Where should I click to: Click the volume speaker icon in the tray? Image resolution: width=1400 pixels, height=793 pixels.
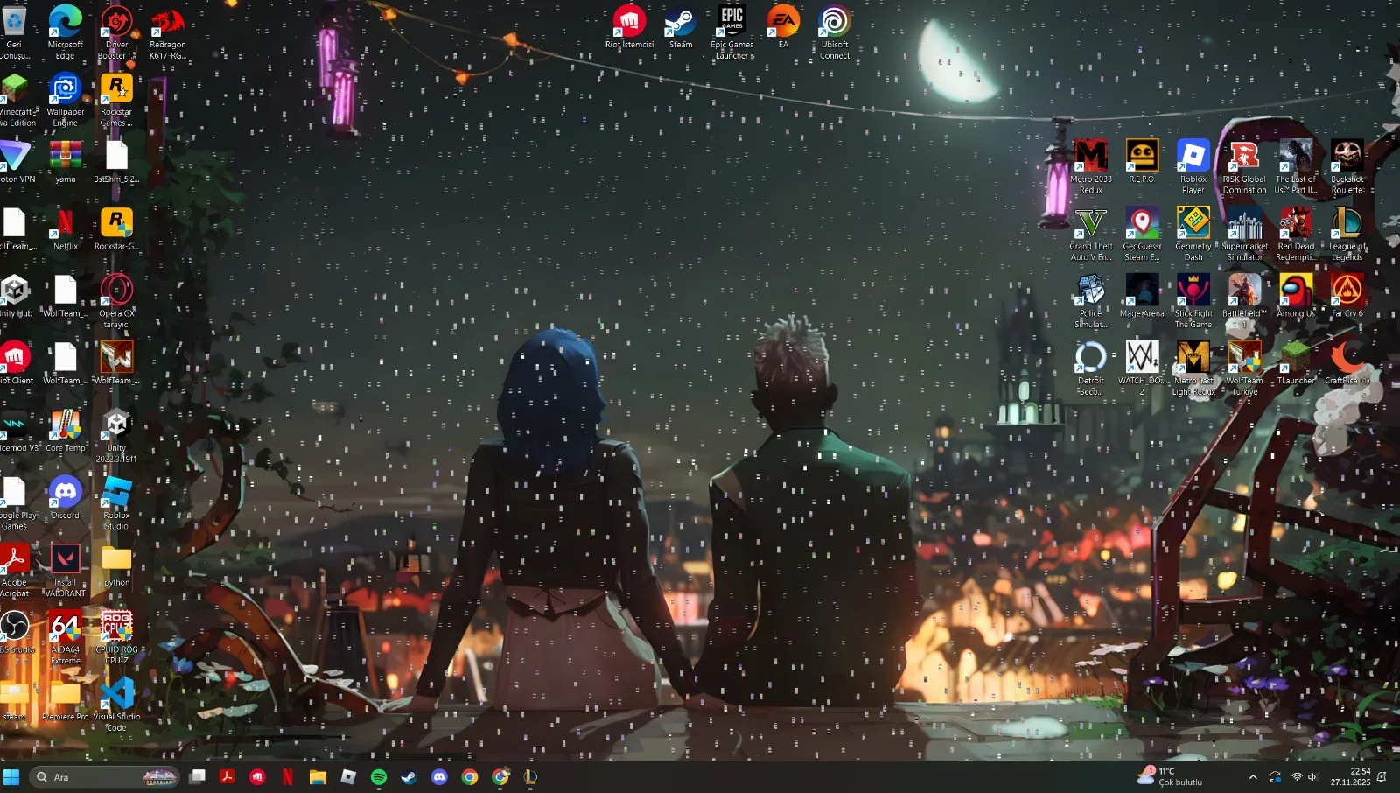point(1312,777)
